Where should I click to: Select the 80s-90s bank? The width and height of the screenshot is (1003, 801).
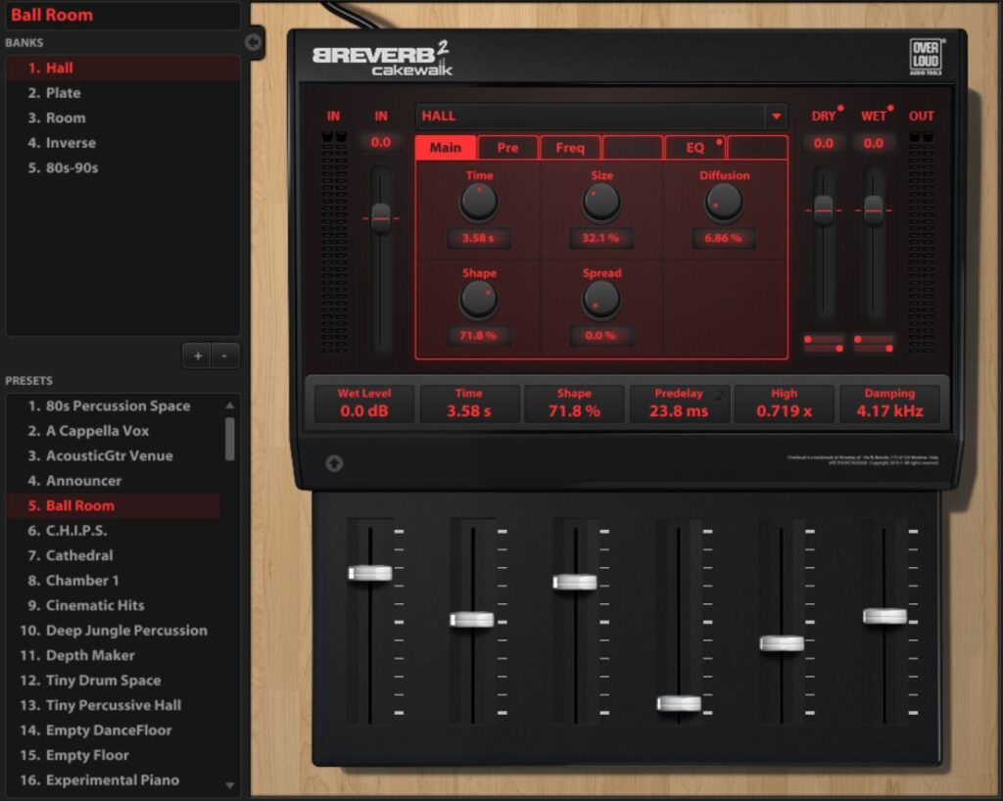(x=122, y=167)
